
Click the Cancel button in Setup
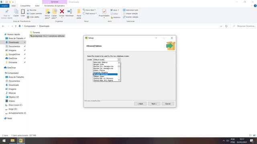(168, 104)
